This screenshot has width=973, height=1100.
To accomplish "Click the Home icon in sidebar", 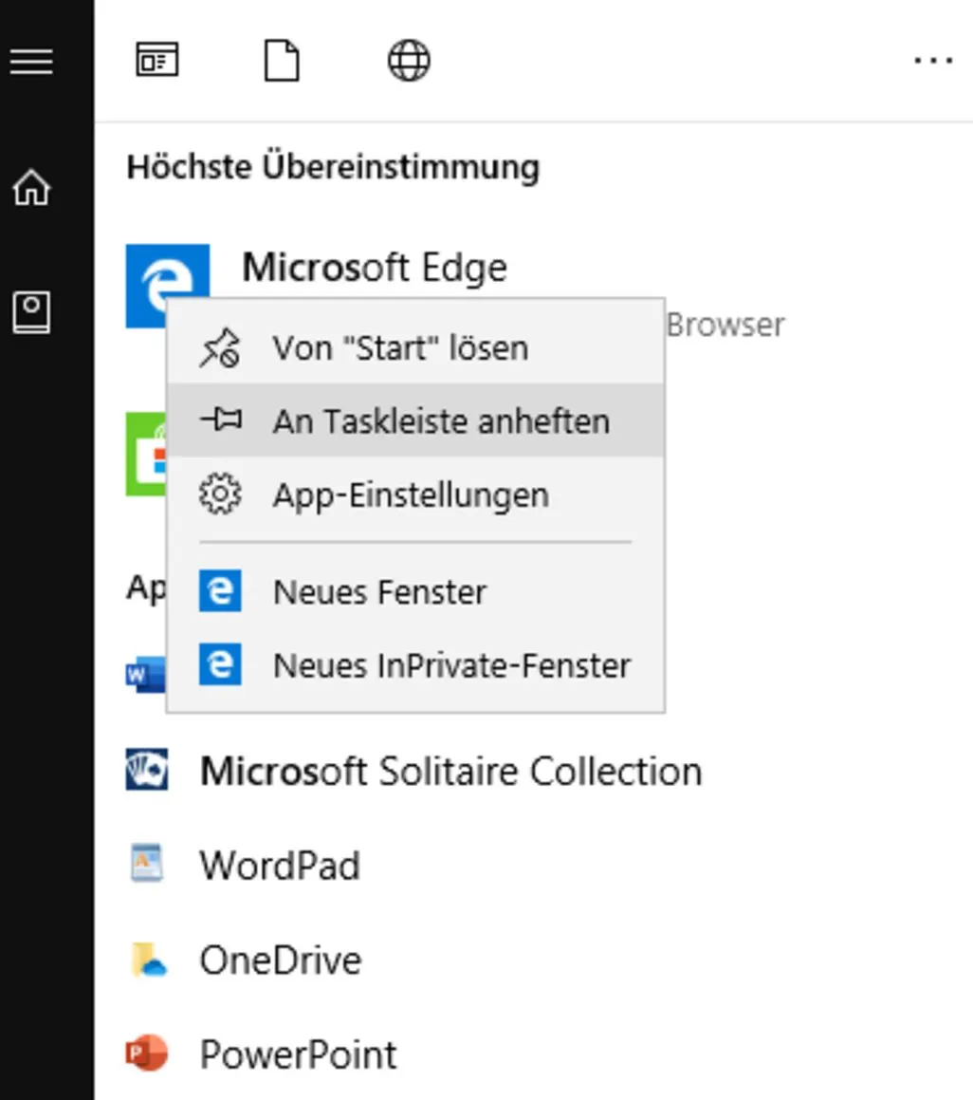I will point(31,187).
